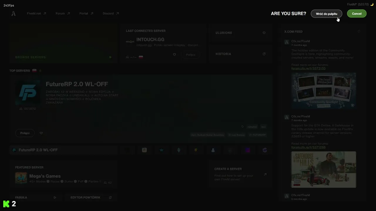Click the play icon beside Fabuła

click(x=55, y=198)
